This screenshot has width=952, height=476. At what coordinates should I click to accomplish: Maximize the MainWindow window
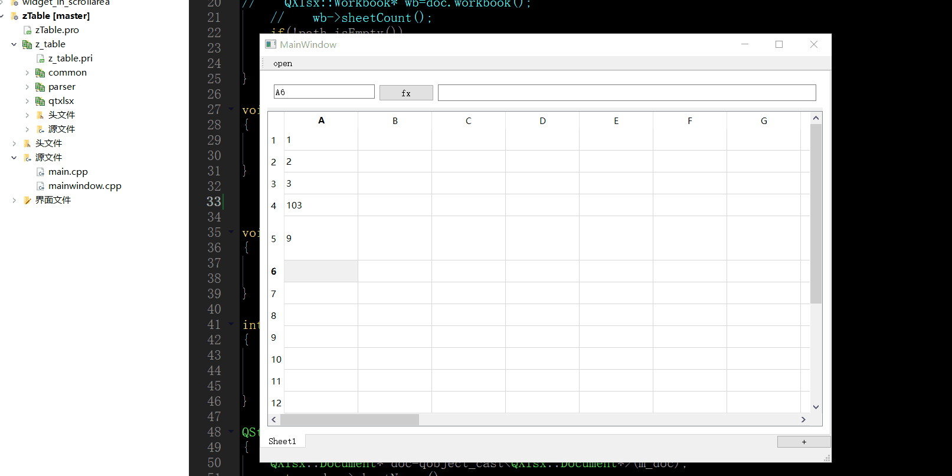click(779, 44)
